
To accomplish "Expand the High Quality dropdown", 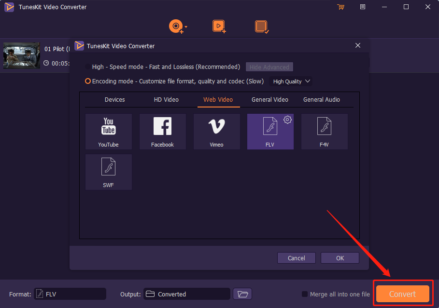I will coord(291,81).
